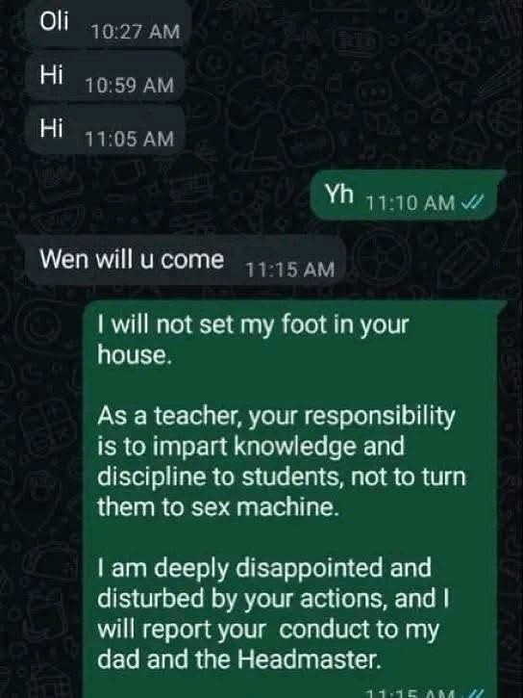The width and height of the screenshot is (523, 698).
Task: Click the double-tick read receipt on "Yh" message
Action: pos(471,203)
